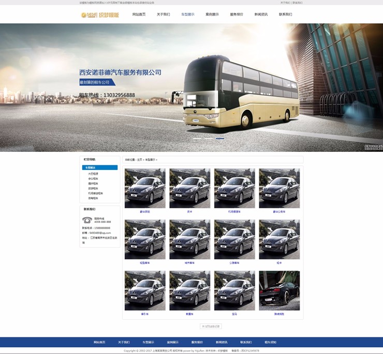Screen dimensions: 383x354
Task: Open 会议租车 in the sidebar list
Action: click(93, 179)
